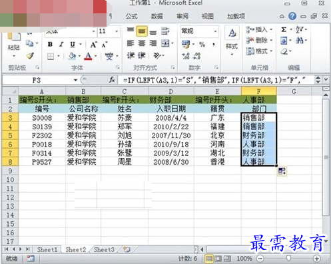Toggle bold formatting
331x264 pixels.
tap(50, 44)
